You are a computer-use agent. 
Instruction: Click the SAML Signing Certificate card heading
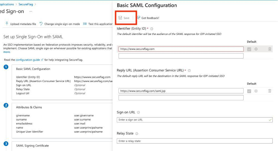pyautogui.click(x=32, y=146)
